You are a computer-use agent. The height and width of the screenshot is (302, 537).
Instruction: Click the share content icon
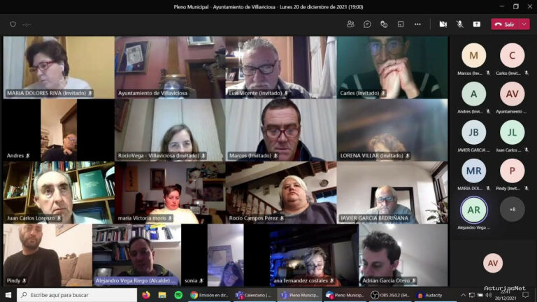tap(476, 24)
